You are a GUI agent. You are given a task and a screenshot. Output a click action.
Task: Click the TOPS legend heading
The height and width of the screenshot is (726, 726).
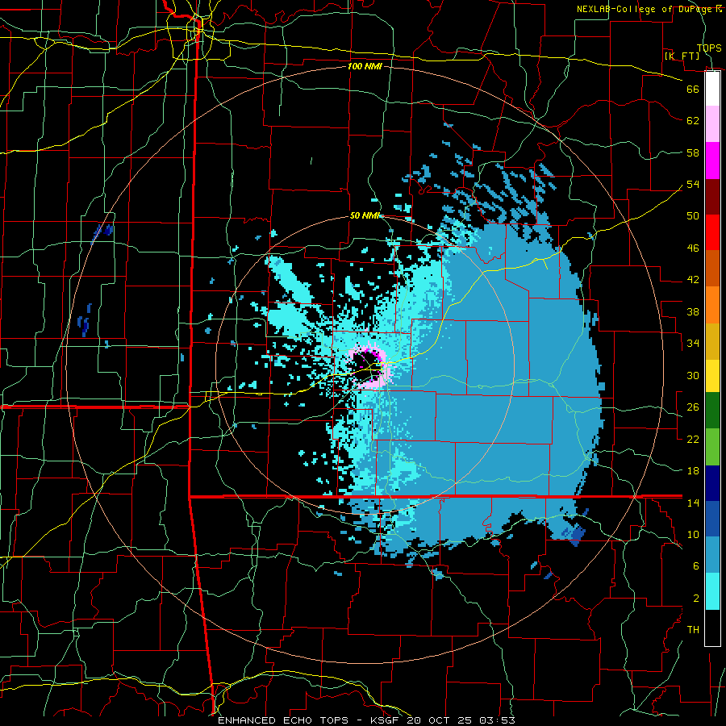709,48
